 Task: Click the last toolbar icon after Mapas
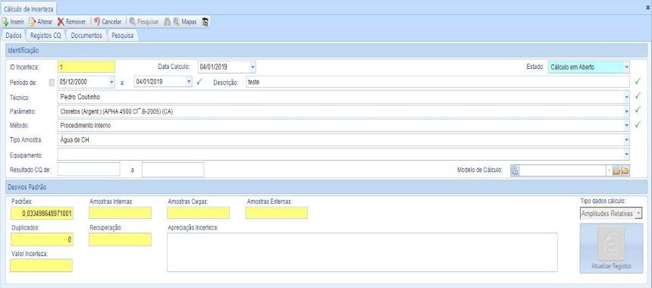click(205, 22)
